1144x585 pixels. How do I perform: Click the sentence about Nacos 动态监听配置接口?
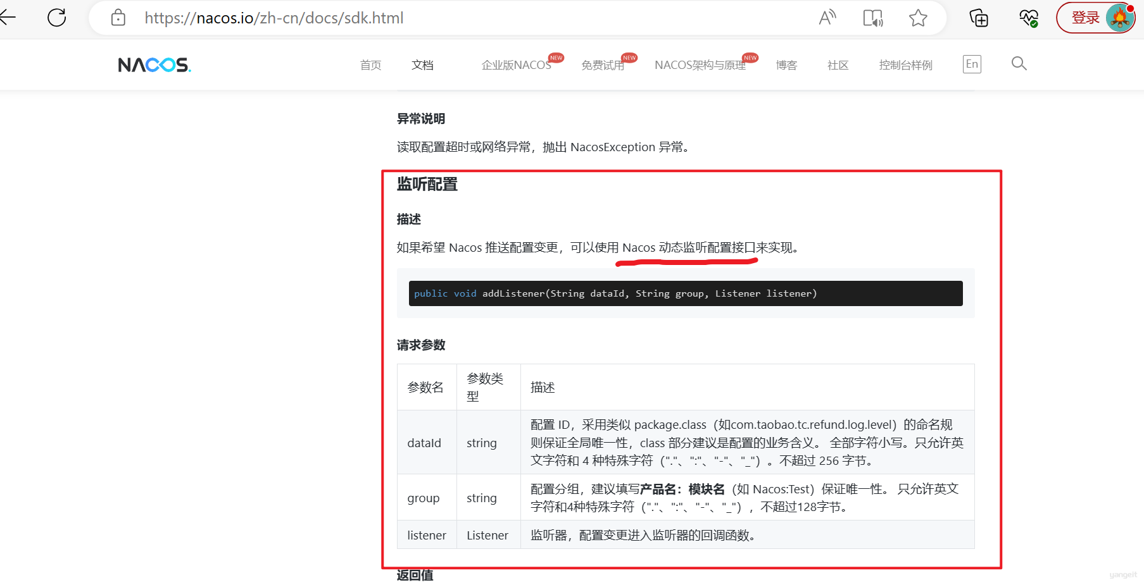pyautogui.click(x=600, y=248)
